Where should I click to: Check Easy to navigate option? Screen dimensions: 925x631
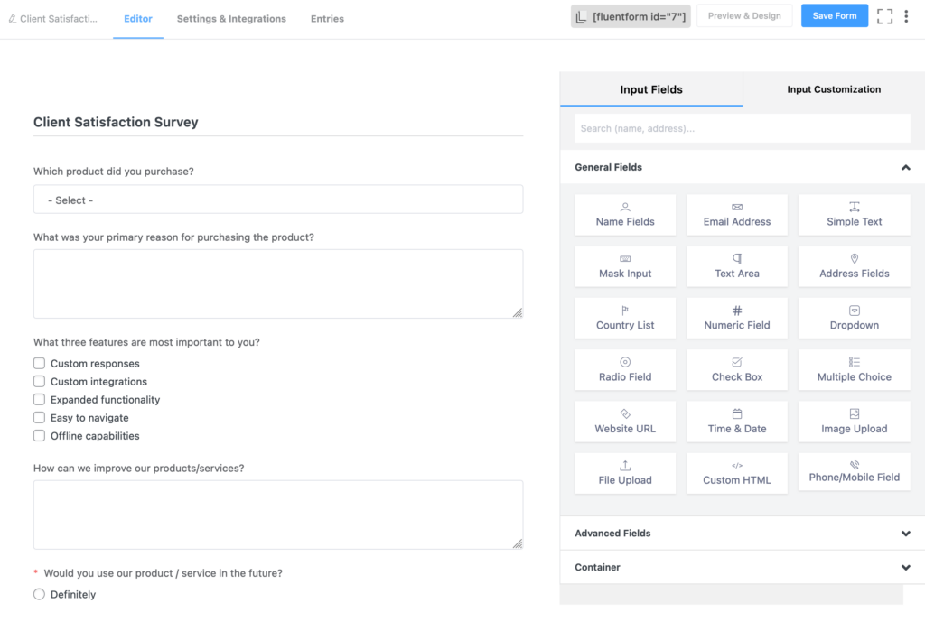[39, 418]
